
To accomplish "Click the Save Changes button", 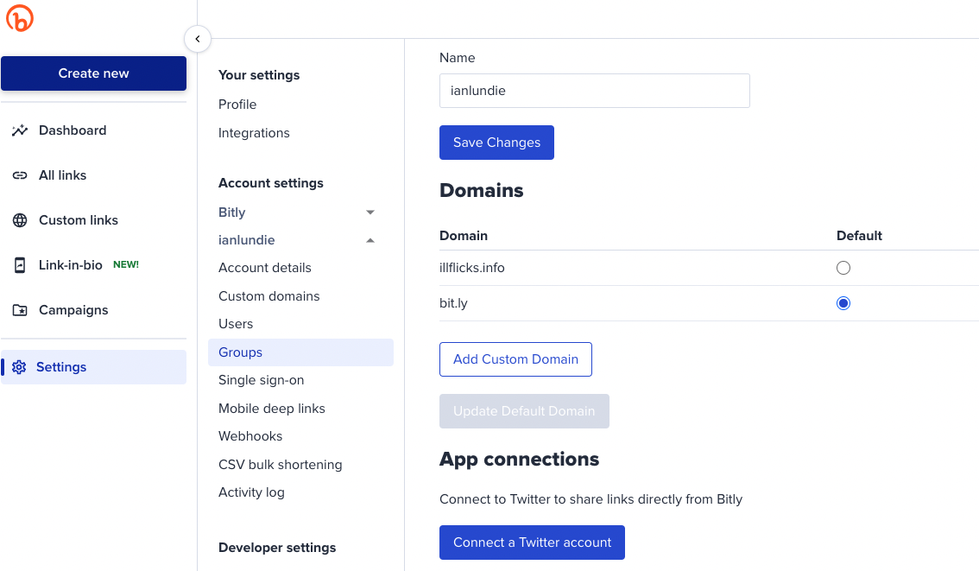I will pyautogui.click(x=496, y=143).
